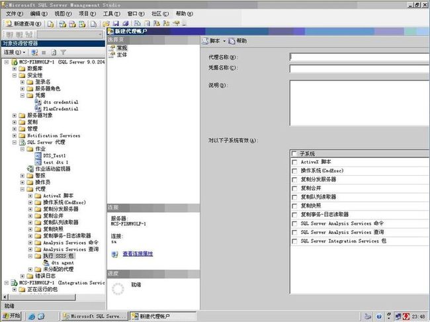The height and width of the screenshot is (322, 430).
Task: Open the 作业活动监视器 icon
Action: (x=30, y=169)
